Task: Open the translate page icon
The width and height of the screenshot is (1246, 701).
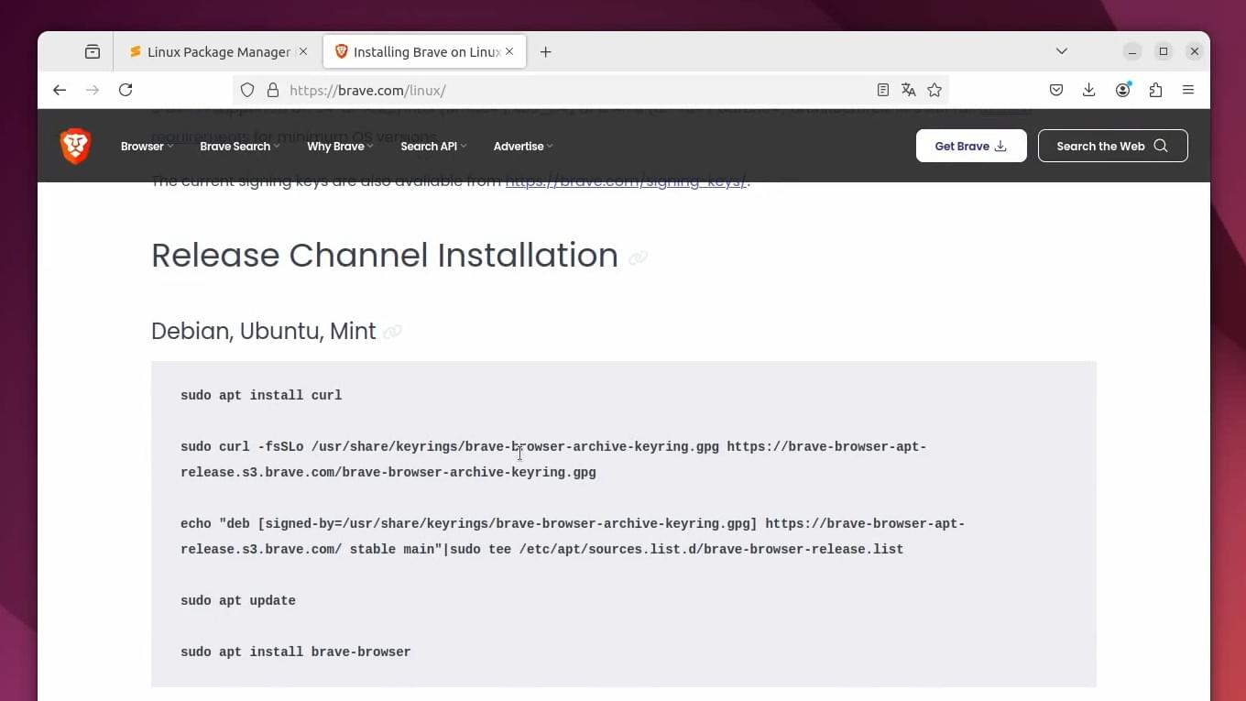Action: pyautogui.click(x=909, y=90)
